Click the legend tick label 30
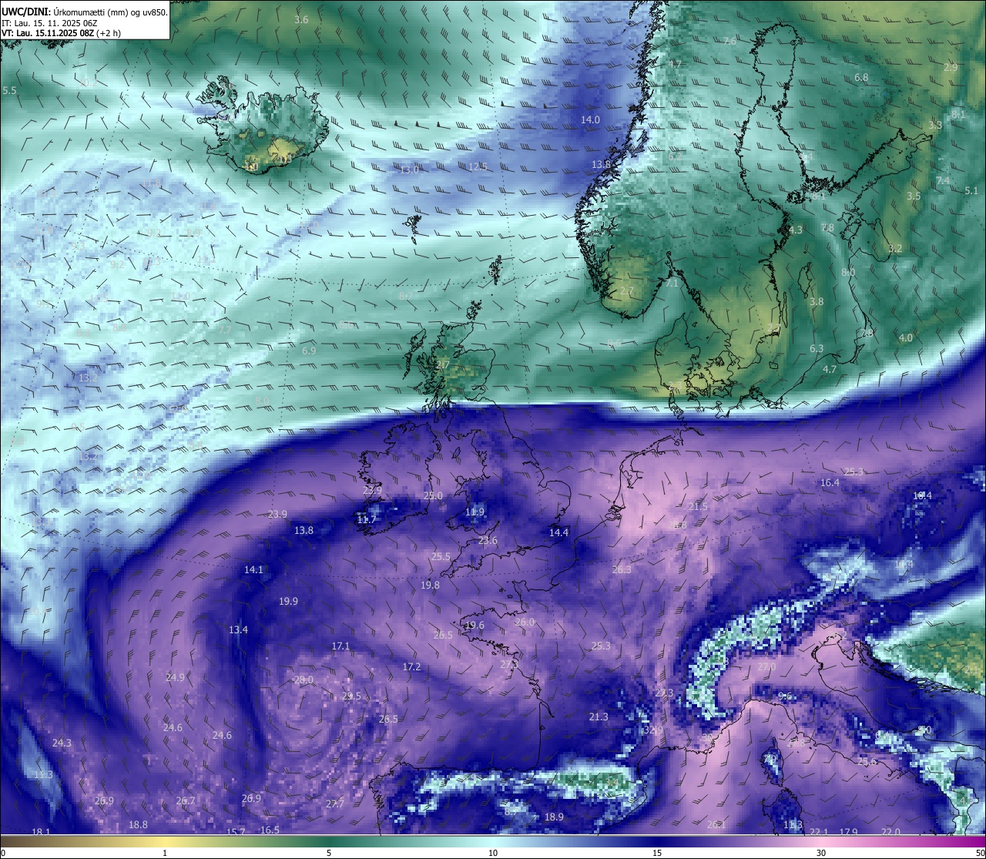Viewport: 986px width, 859px height. pos(821,853)
